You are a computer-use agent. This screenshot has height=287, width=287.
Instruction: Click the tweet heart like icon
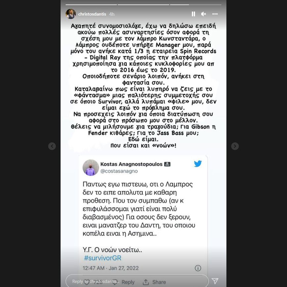(x=87, y=282)
